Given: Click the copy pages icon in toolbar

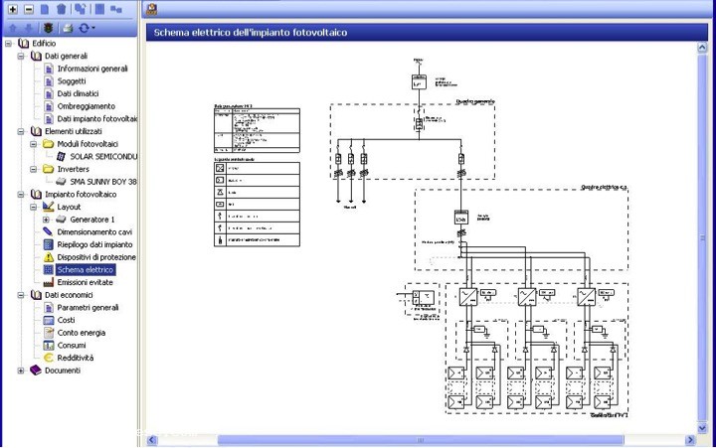Looking at the screenshot, I should point(80,9).
